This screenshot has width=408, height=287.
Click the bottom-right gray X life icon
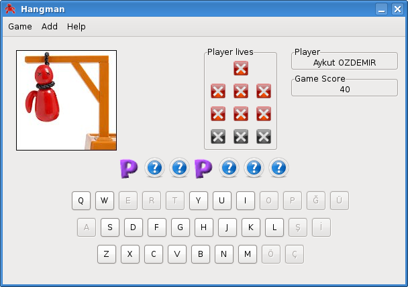[x=264, y=136]
